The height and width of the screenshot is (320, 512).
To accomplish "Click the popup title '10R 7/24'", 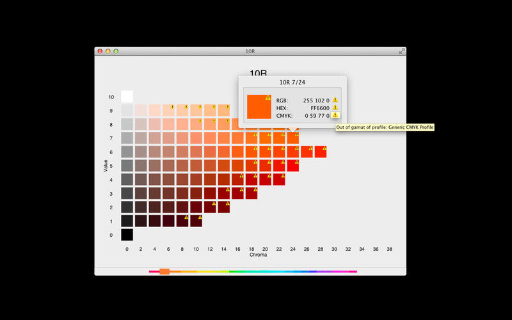I will [292, 83].
